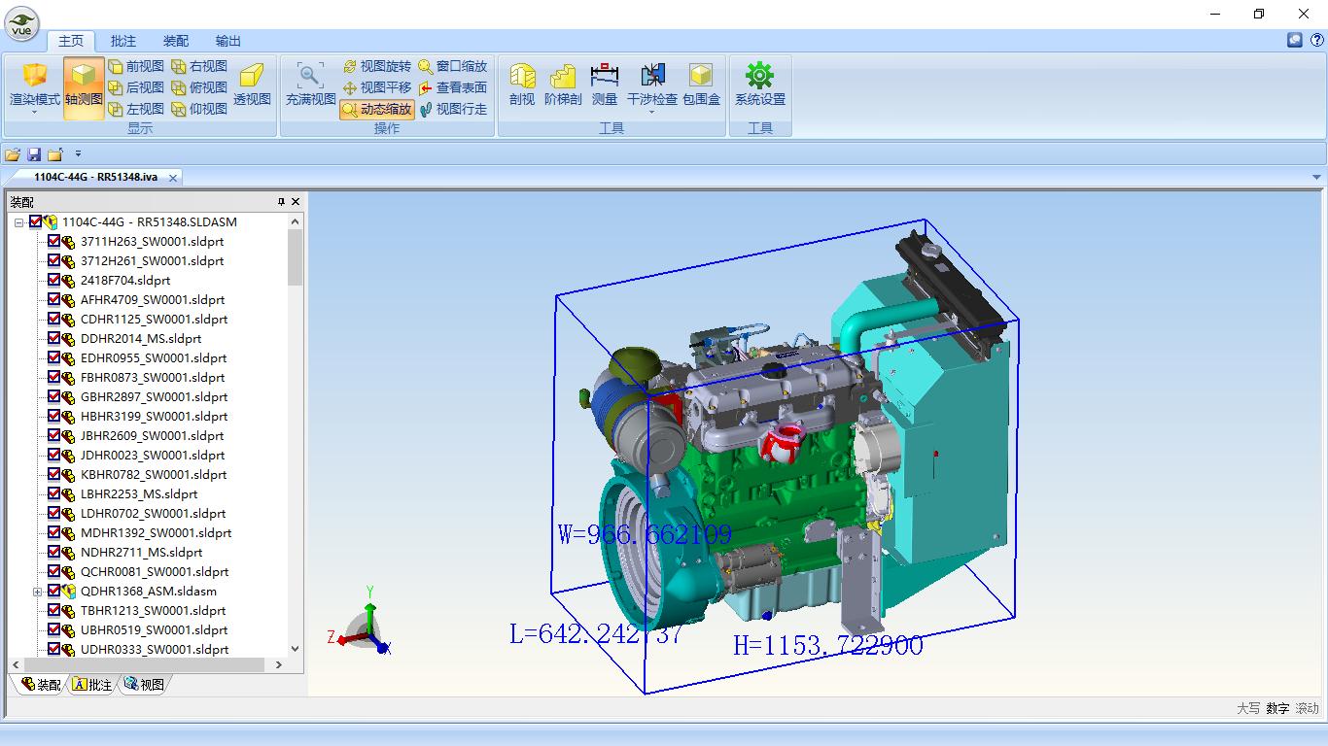Viewport: 1328px width, 746px height.
Task: Toggle checkbox for EDHR0955_SW0001.sldprt
Action: coord(54,357)
